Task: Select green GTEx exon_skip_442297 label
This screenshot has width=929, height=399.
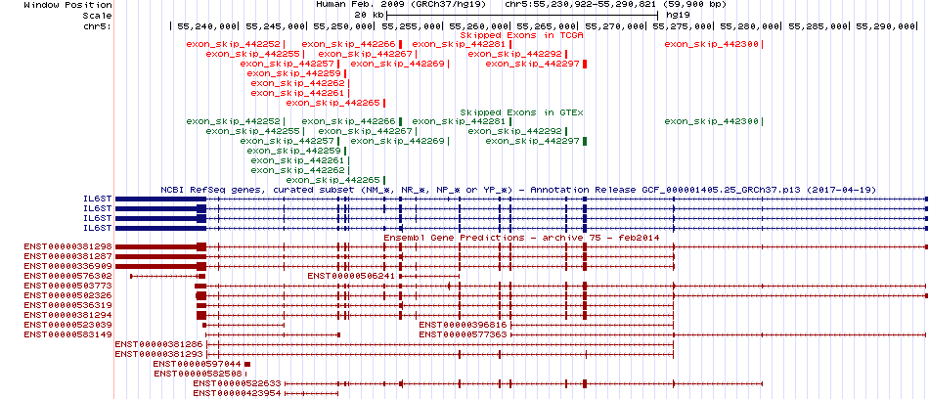Action: [532, 141]
